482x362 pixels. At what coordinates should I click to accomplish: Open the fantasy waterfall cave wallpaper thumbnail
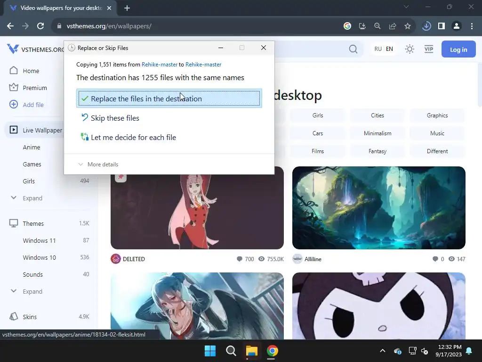pos(379,208)
